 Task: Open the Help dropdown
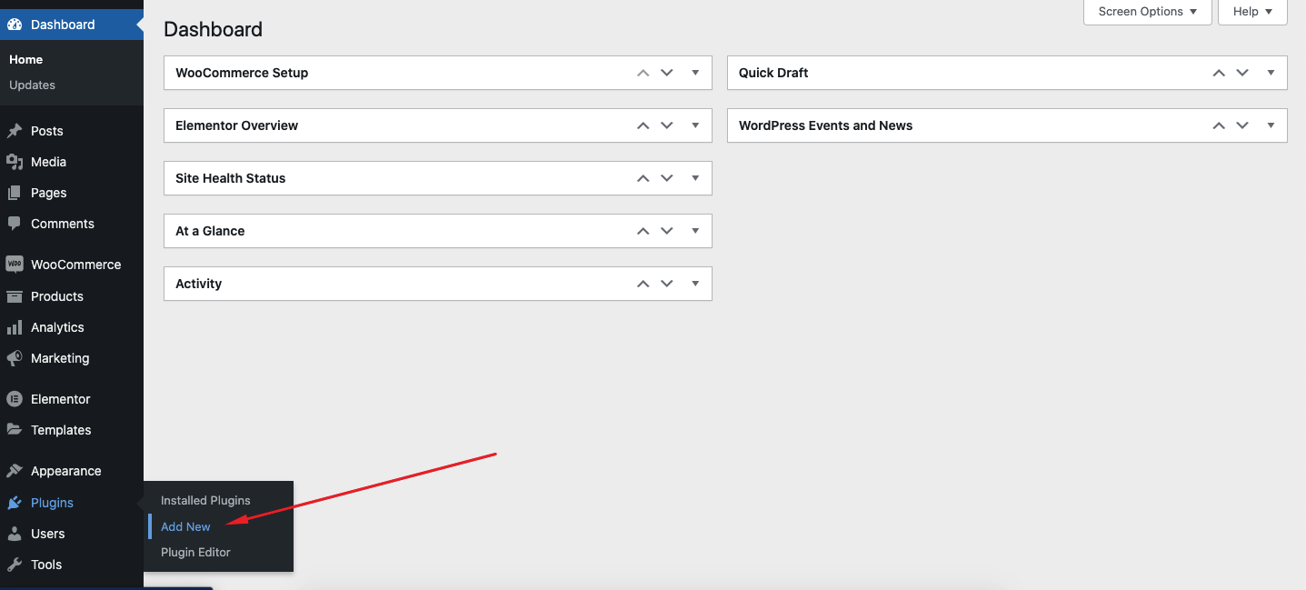point(1251,11)
